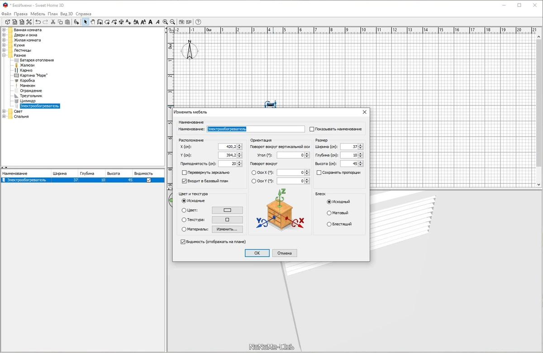Expand the Ванная комната tree folder
Image resolution: width=543 pixels, height=353 pixels.
pos(4,30)
